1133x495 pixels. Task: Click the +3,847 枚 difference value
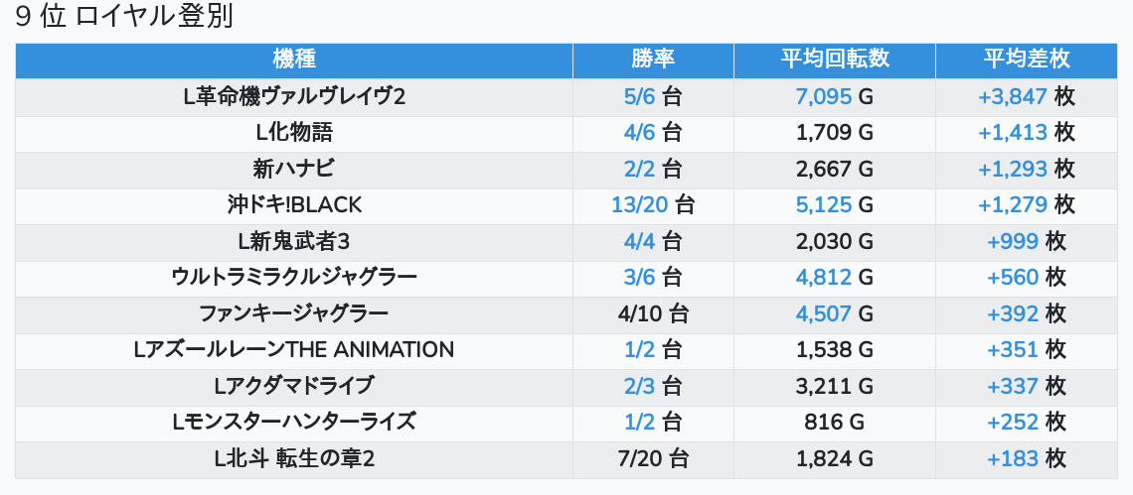coord(1026,96)
